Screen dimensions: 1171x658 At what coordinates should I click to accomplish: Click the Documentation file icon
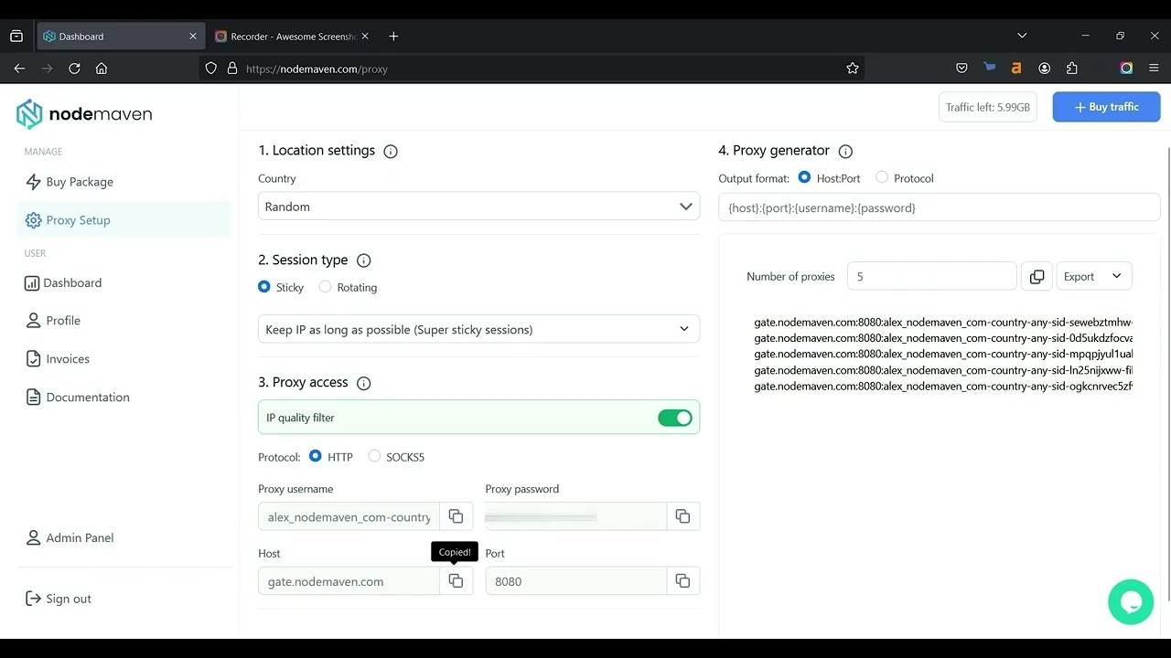(x=33, y=398)
